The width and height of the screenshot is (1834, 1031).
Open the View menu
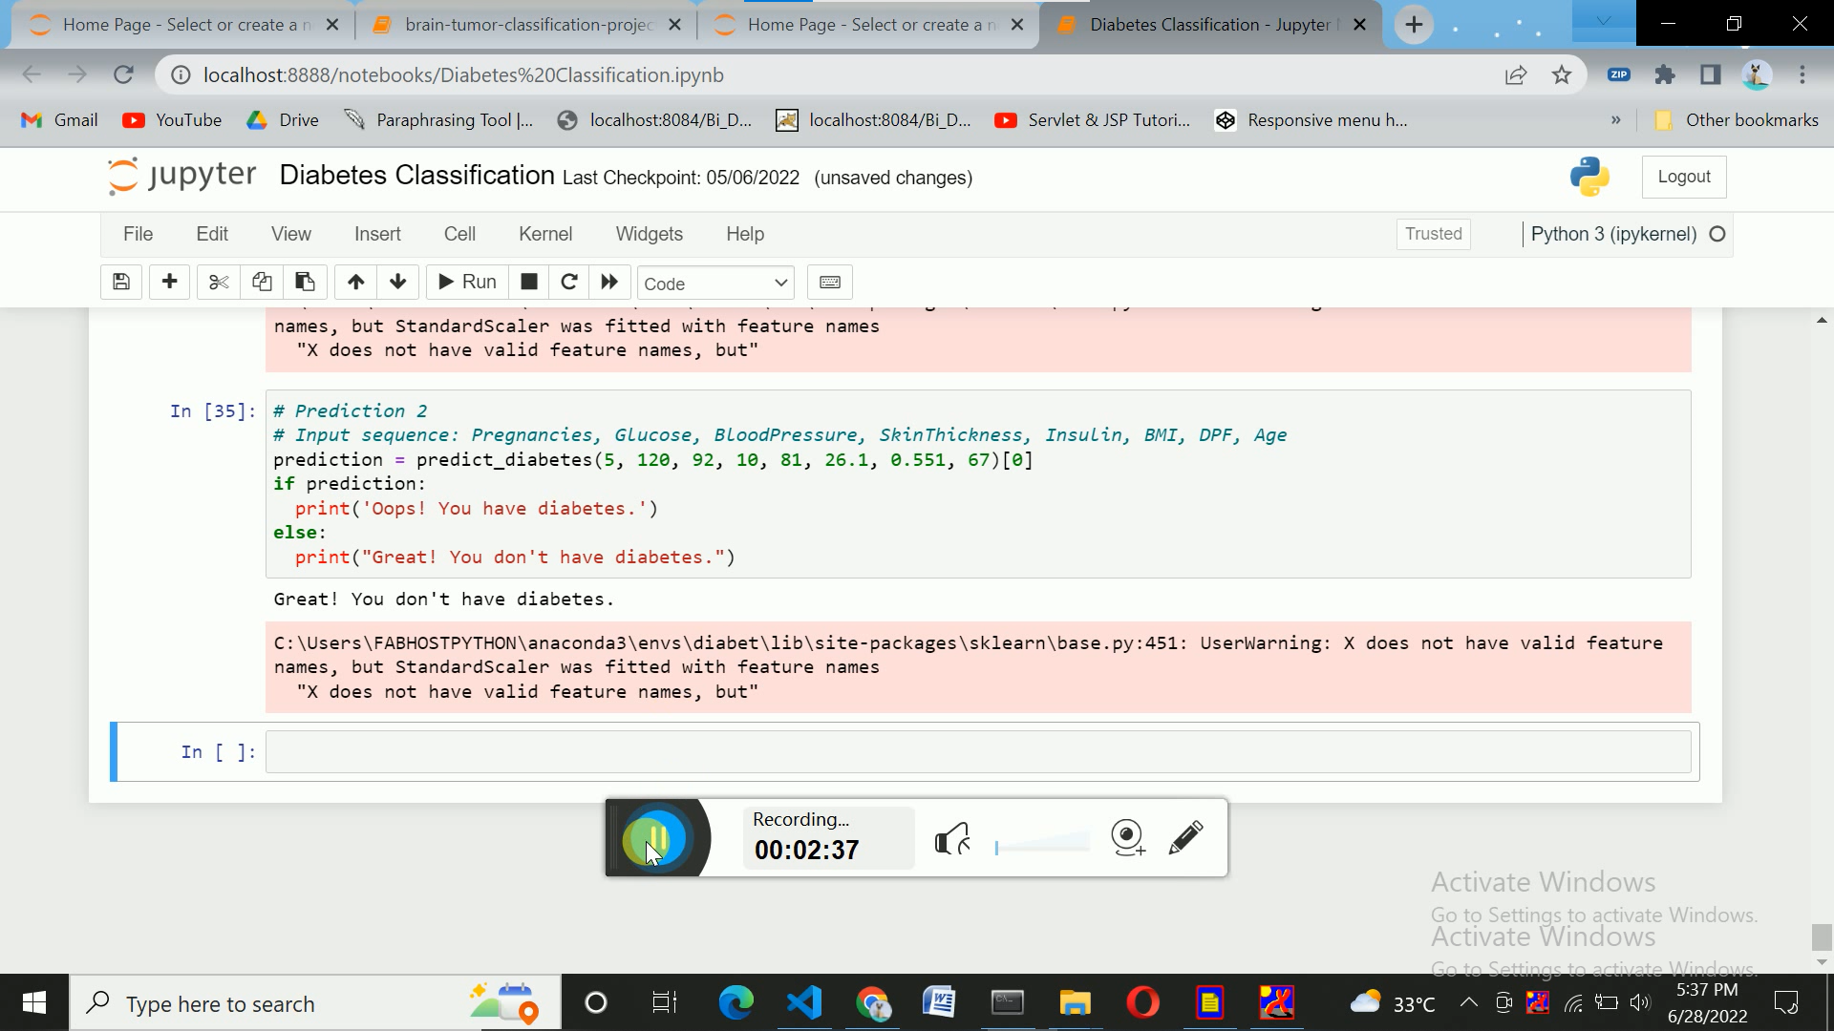click(290, 234)
